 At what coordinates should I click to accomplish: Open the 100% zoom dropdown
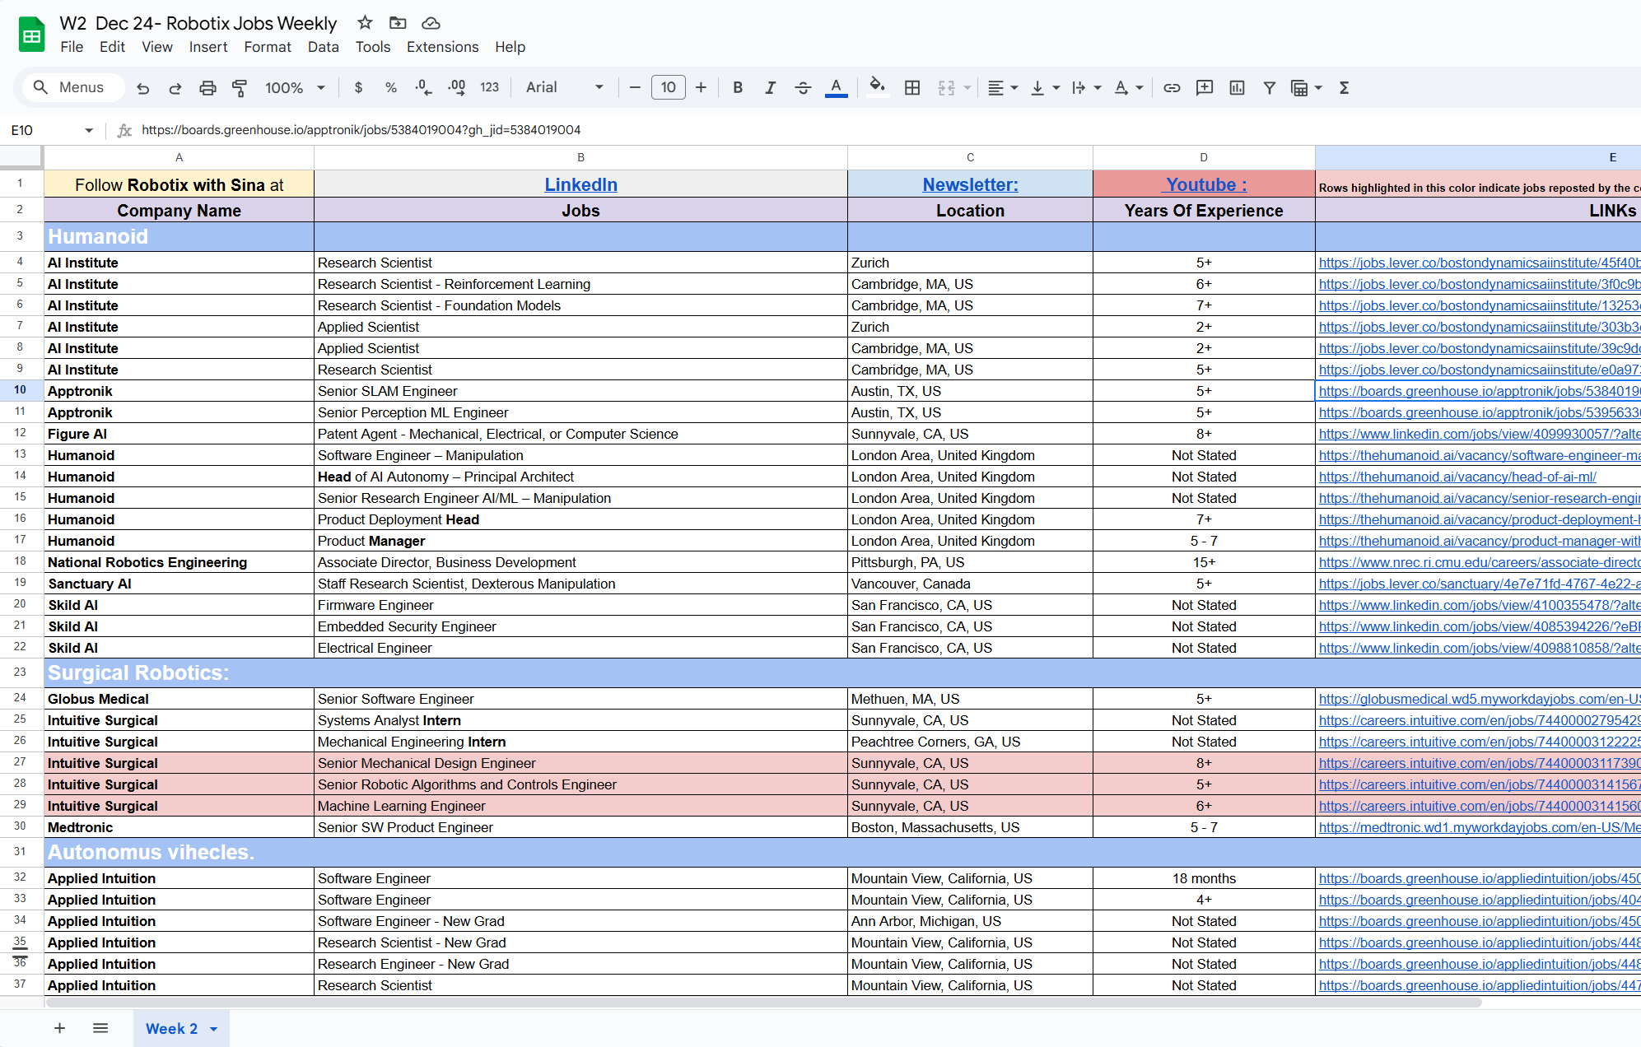click(x=295, y=88)
